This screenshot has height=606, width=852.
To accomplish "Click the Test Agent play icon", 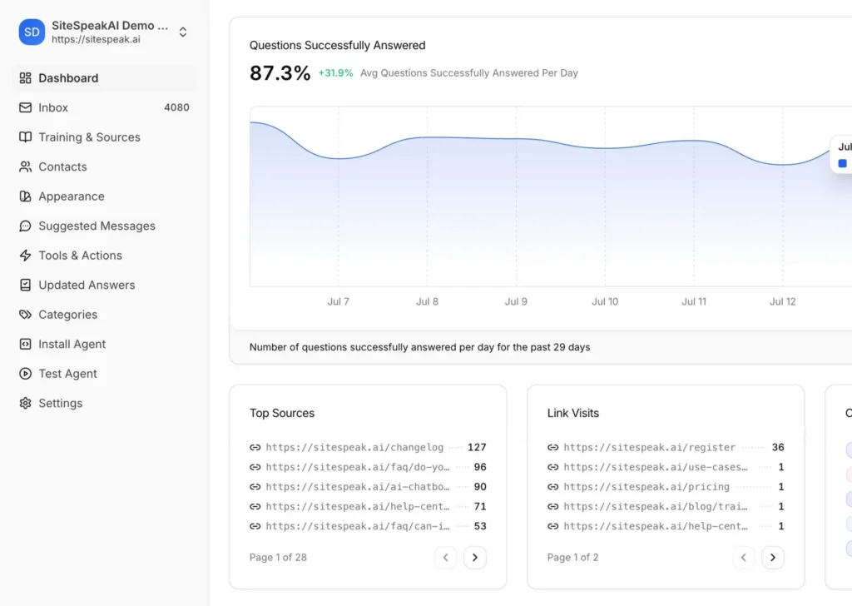I will pos(25,374).
